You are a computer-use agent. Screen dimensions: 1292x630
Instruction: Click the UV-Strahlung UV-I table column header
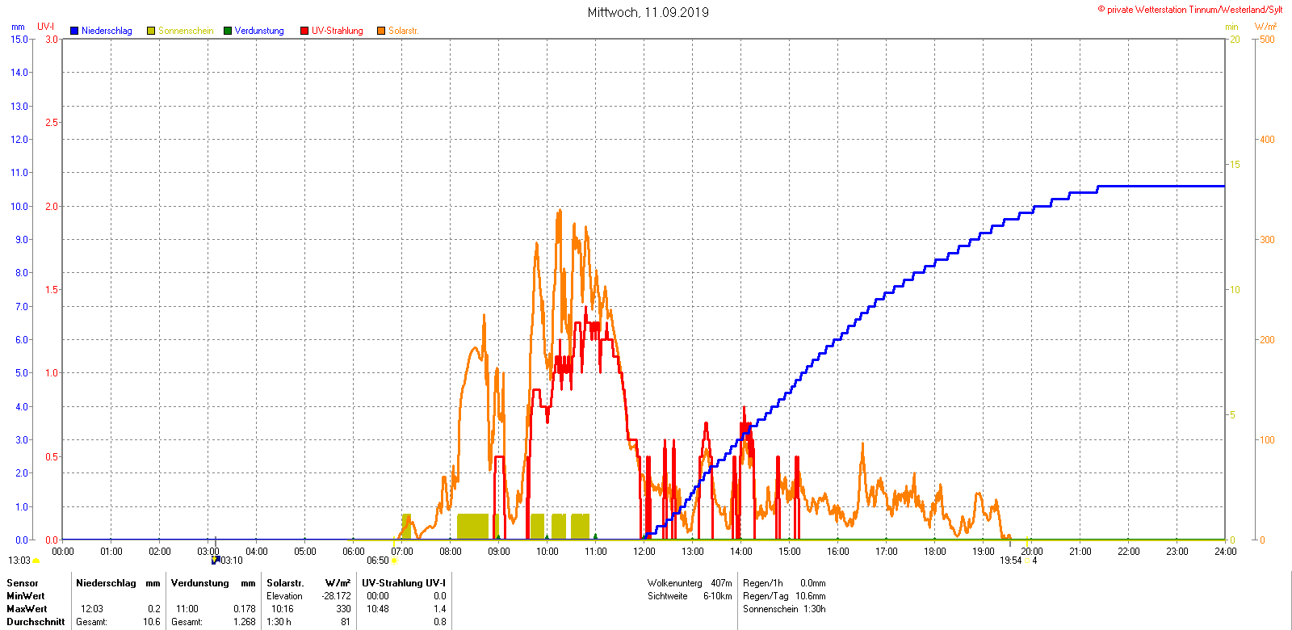pos(404,583)
